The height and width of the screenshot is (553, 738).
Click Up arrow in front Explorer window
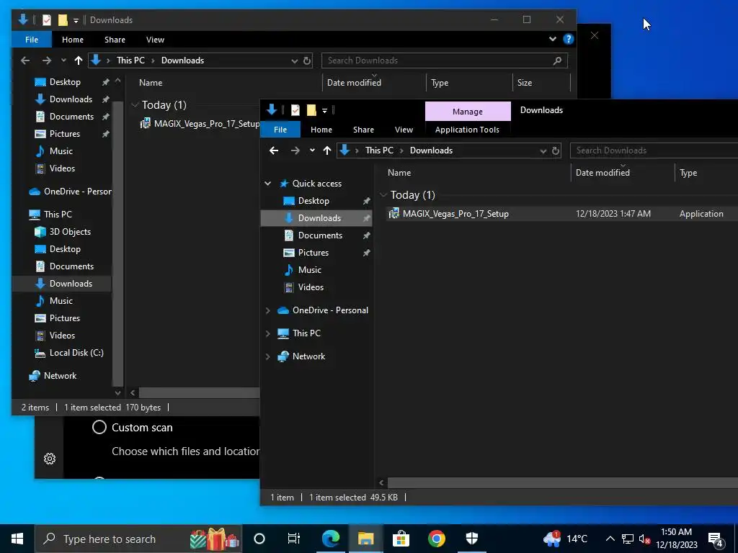click(x=327, y=150)
